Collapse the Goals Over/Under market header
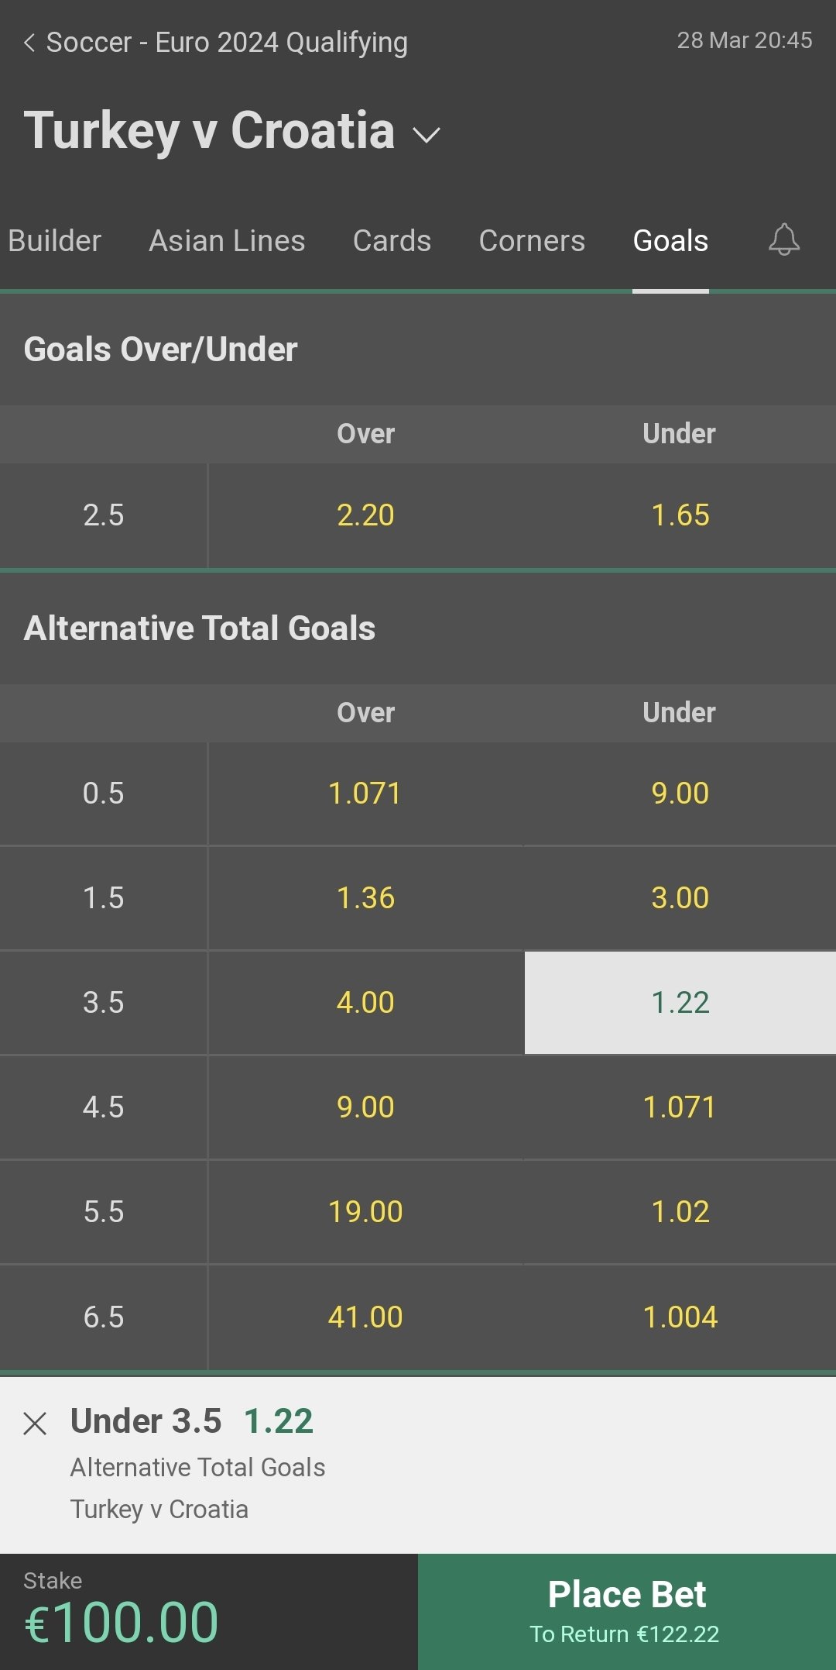The width and height of the screenshot is (836, 1670). click(x=418, y=349)
